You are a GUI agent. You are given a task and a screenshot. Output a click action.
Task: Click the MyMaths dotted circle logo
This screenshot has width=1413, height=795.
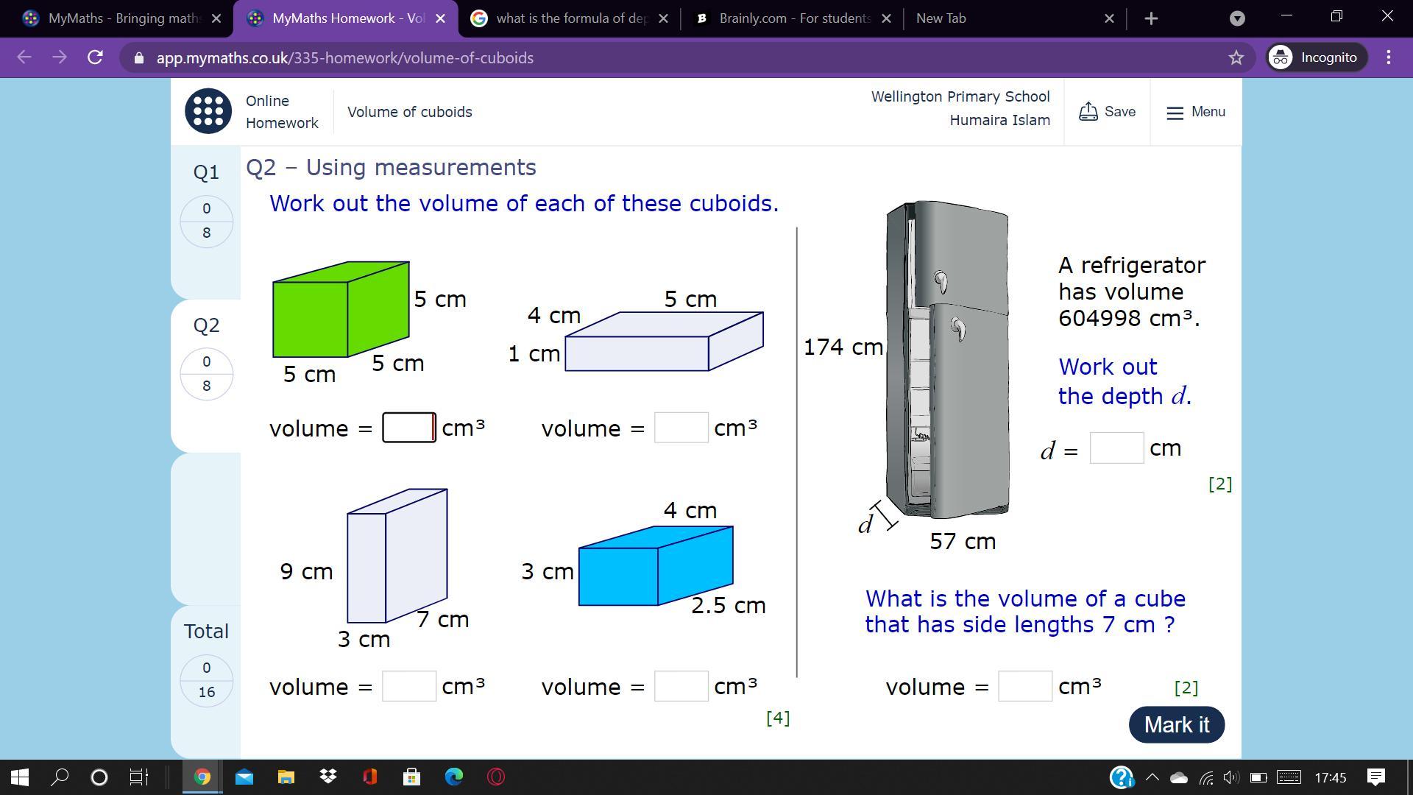[x=208, y=112]
